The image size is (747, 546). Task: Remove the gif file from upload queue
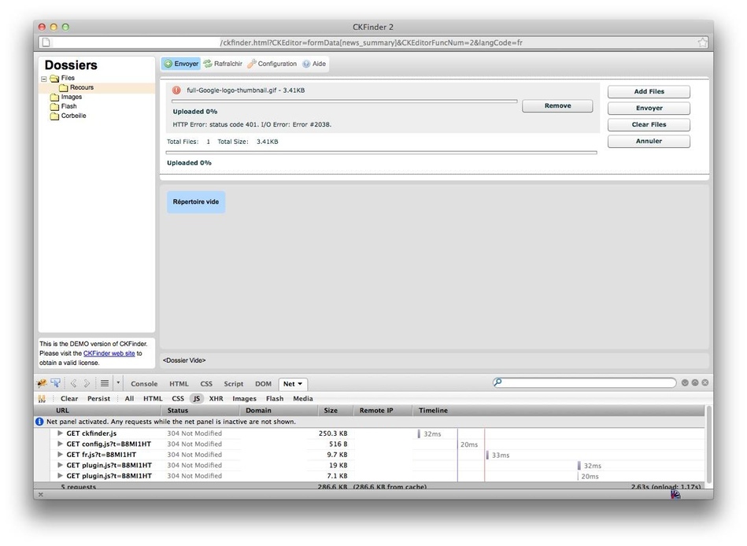(557, 105)
